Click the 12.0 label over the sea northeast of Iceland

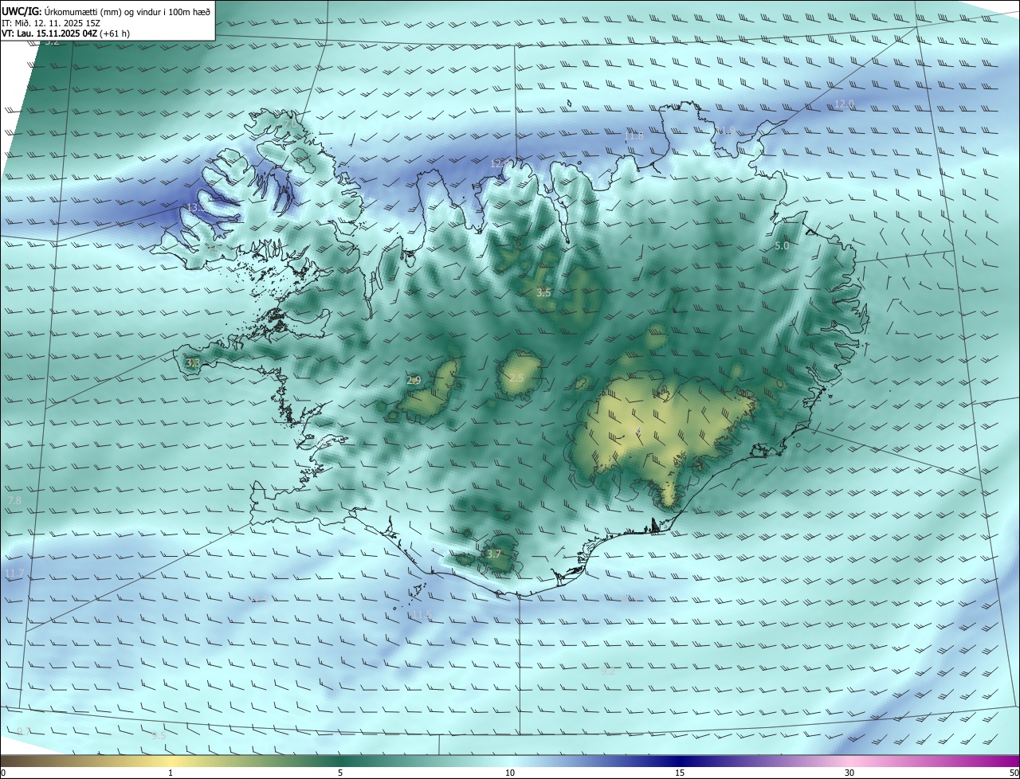[844, 104]
